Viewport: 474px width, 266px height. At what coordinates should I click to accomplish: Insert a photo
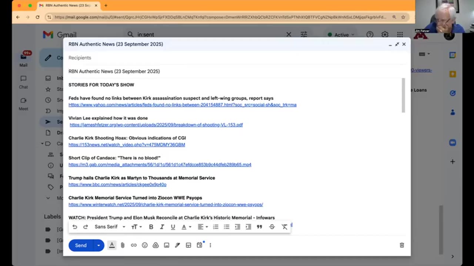pos(167,245)
